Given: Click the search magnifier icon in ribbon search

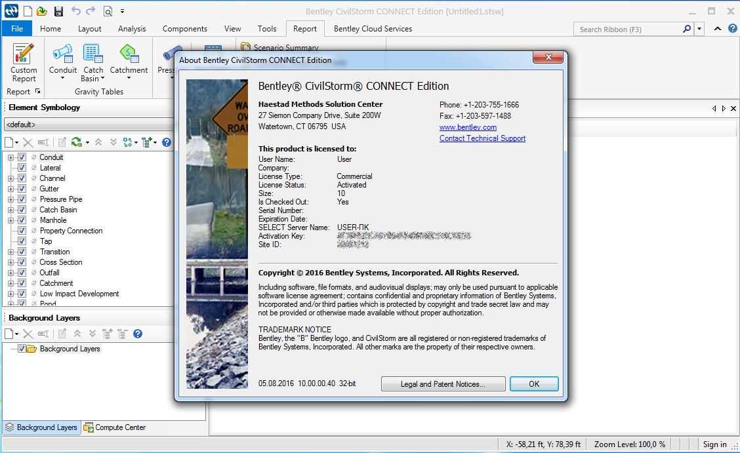Looking at the screenshot, I should [x=687, y=29].
